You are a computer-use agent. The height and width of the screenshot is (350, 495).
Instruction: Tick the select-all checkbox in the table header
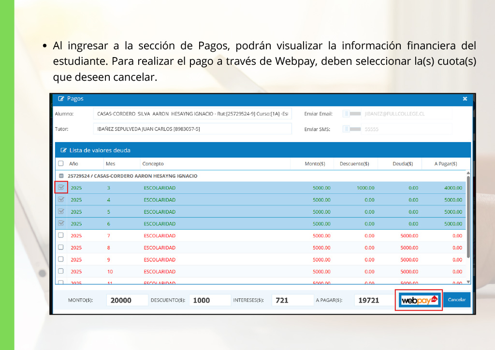click(x=61, y=163)
